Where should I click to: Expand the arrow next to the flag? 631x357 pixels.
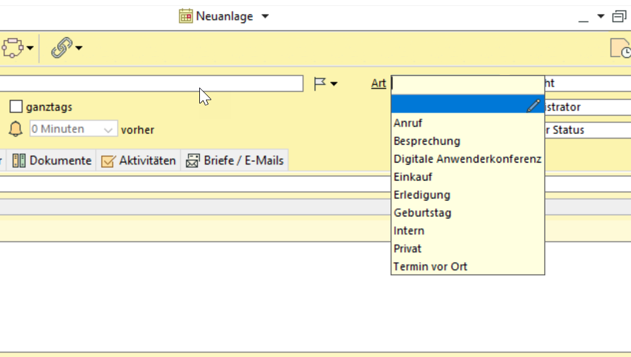point(333,84)
